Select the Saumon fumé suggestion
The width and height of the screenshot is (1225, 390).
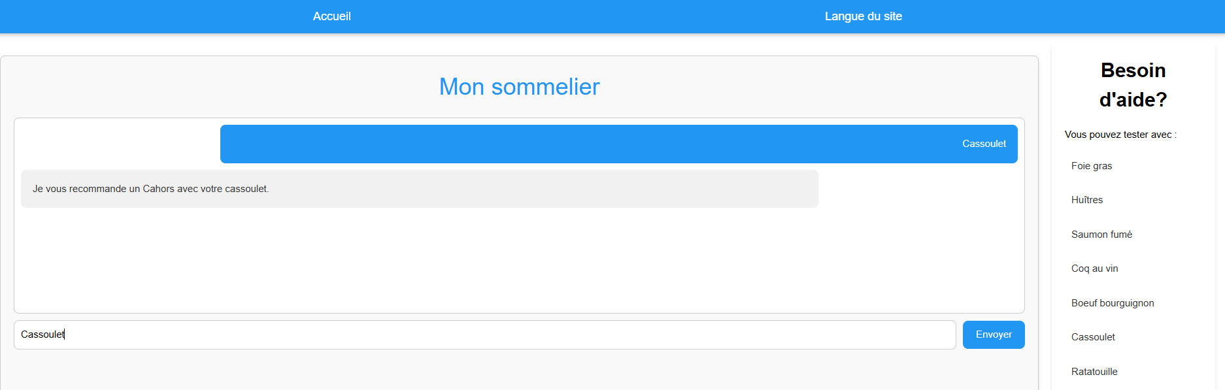point(1101,234)
